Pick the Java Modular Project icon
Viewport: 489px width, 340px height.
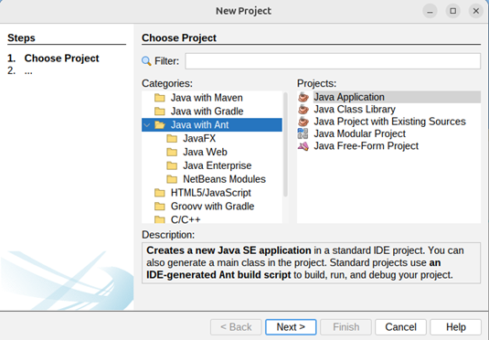click(x=303, y=133)
